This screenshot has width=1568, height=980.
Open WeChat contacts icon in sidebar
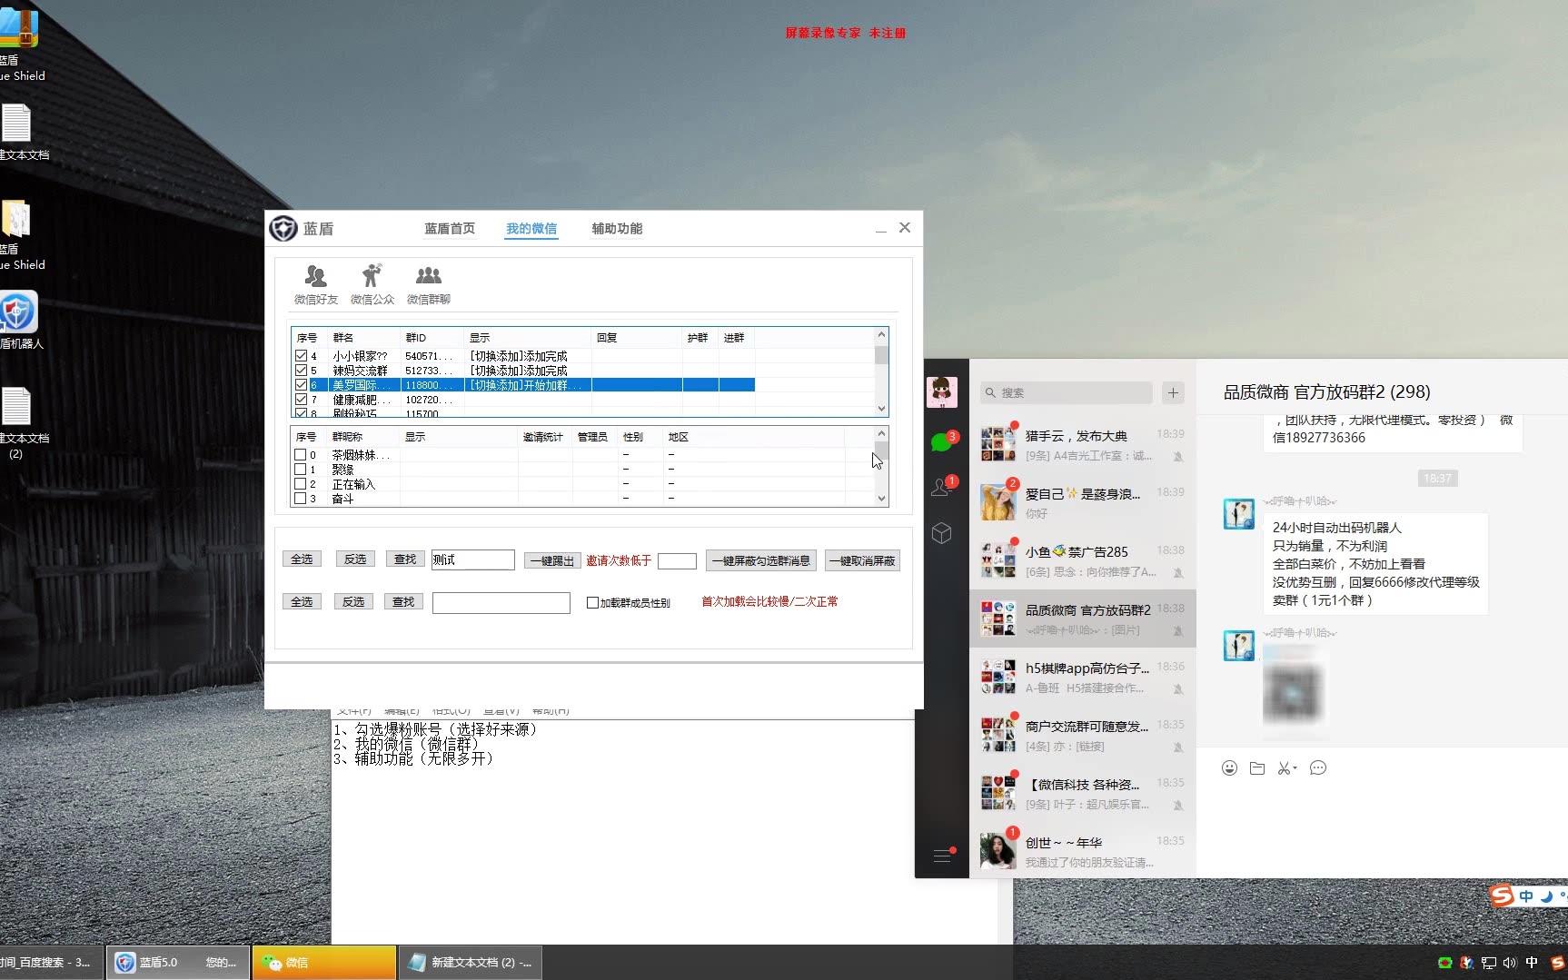pyautogui.click(x=942, y=486)
